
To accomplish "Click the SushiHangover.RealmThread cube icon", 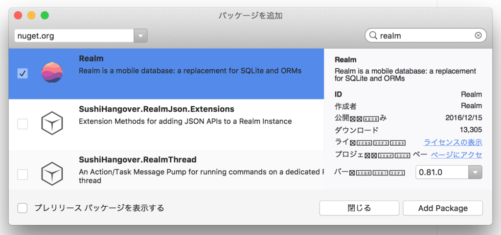I will tap(51, 174).
